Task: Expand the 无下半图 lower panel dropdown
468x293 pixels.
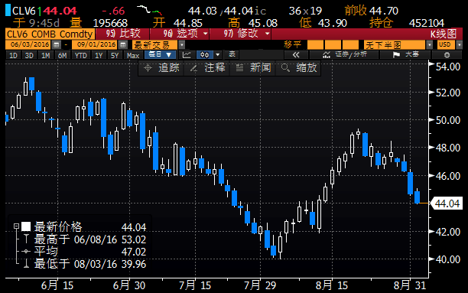Action: coord(429,45)
